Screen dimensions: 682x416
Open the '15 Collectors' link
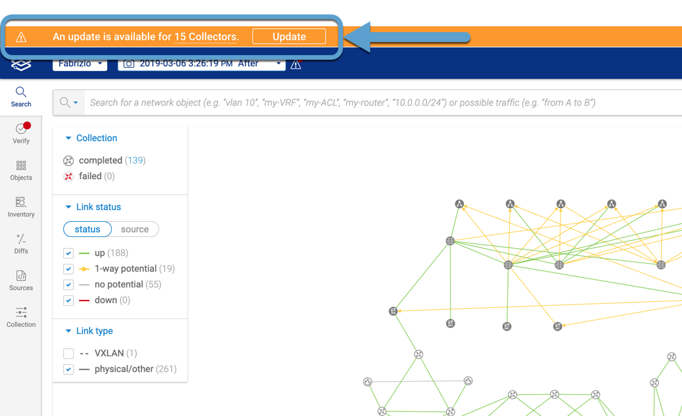[205, 37]
